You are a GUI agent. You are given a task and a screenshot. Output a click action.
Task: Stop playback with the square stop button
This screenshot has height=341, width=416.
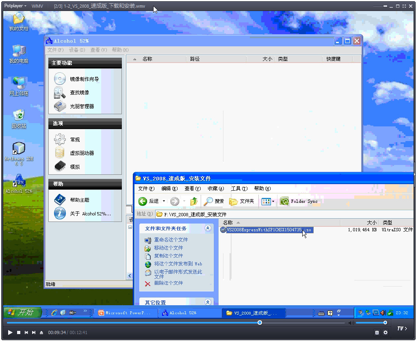(x=19, y=332)
